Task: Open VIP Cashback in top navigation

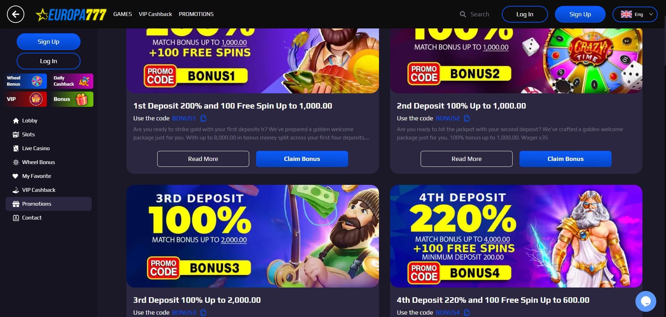Action: coord(155,14)
